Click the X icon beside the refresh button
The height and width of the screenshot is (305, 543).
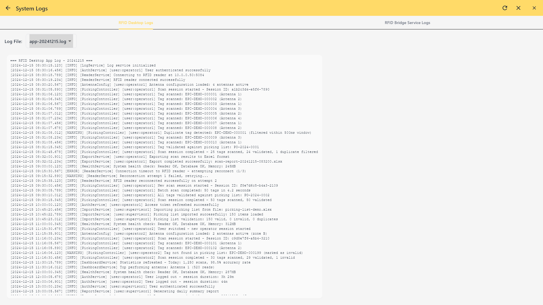point(518,8)
